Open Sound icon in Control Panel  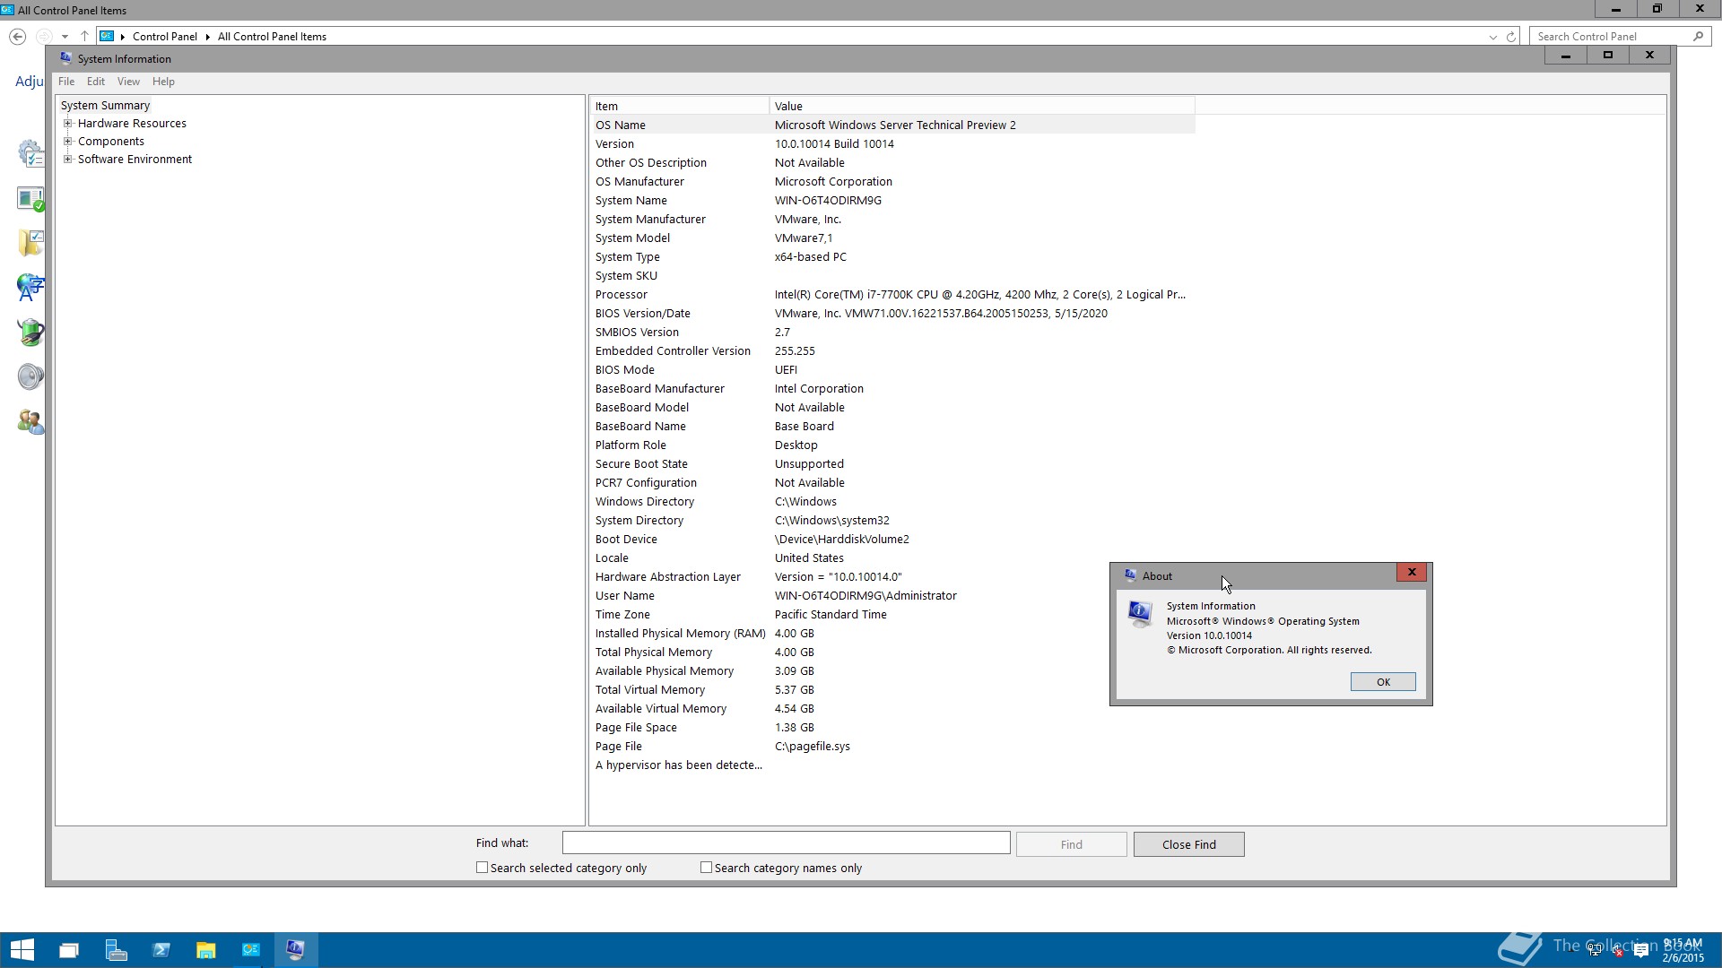[x=30, y=376]
